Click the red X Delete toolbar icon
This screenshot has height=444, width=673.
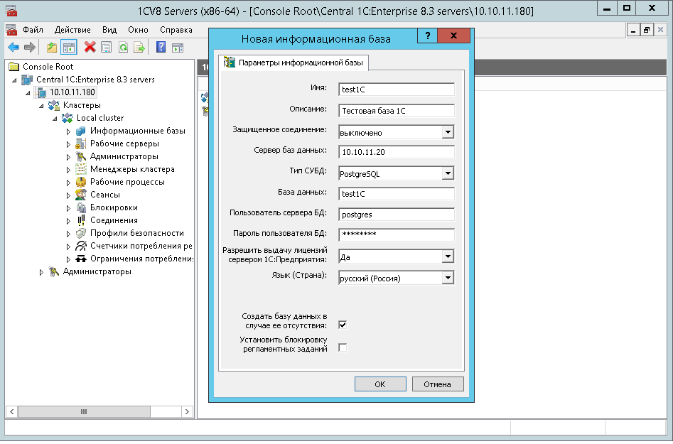pyautogui.click(x=90, y=48)
